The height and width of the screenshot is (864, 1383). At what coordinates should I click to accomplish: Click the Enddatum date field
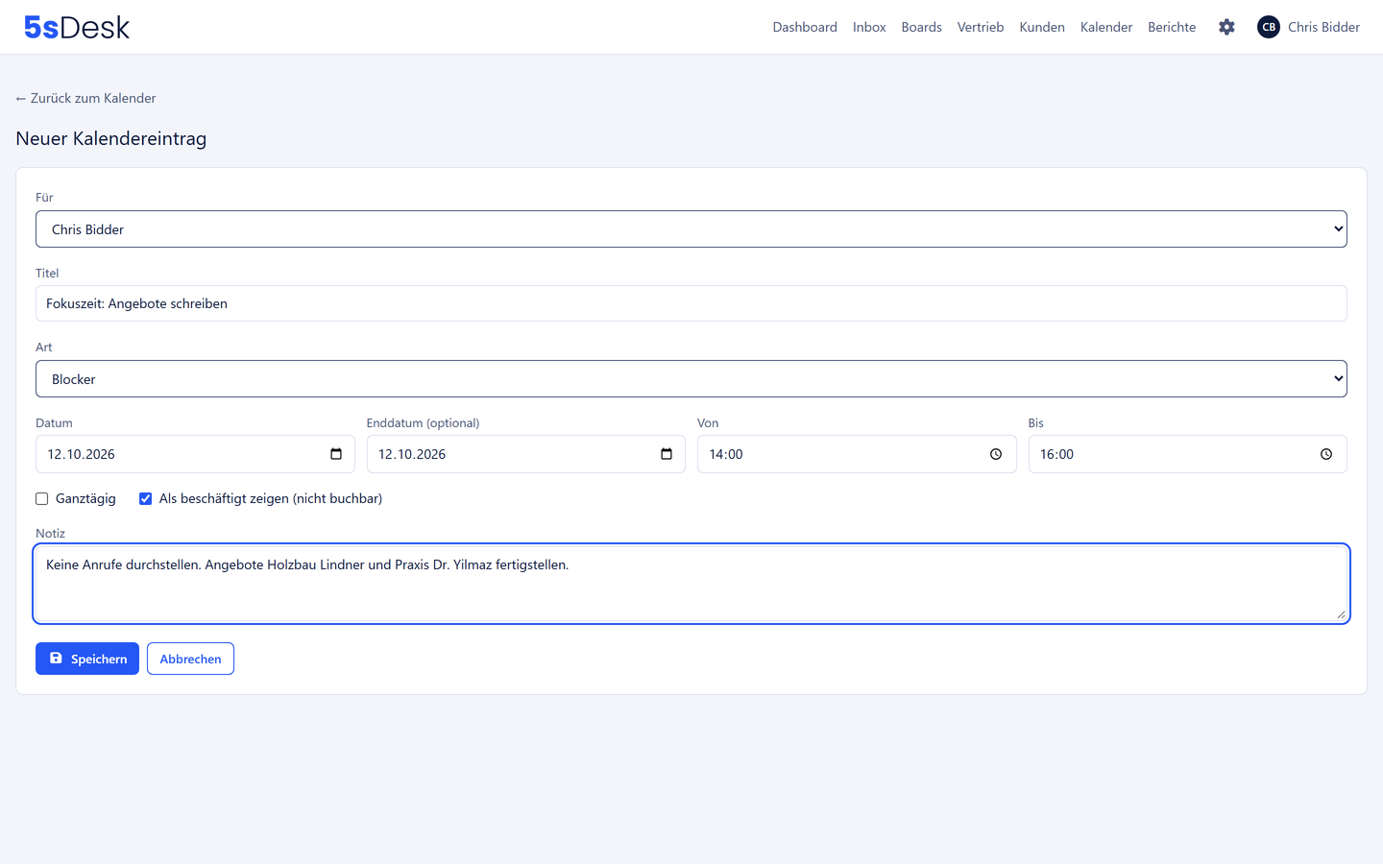[x=525, y=454]
